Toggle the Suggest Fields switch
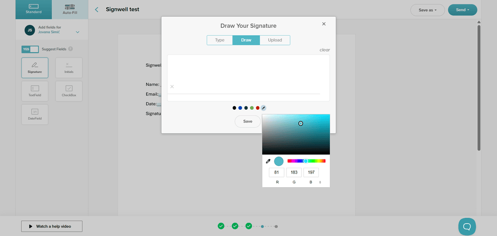497x236 pixels. coord(30,49)
